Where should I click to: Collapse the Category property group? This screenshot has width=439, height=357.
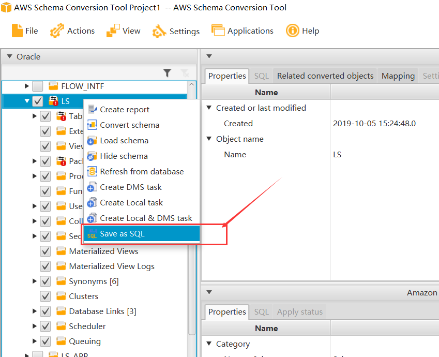point(209,344)
